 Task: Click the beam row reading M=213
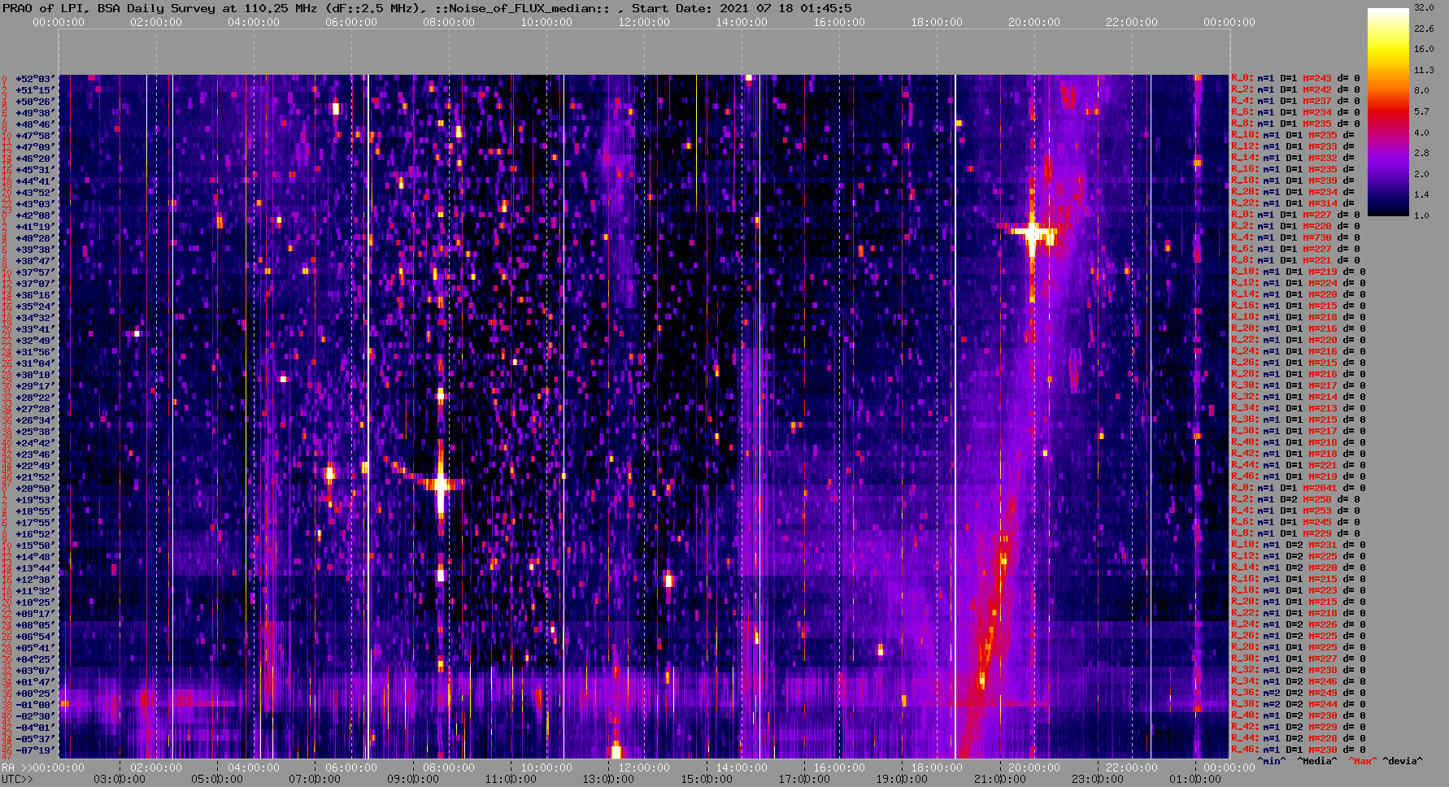1298,409
